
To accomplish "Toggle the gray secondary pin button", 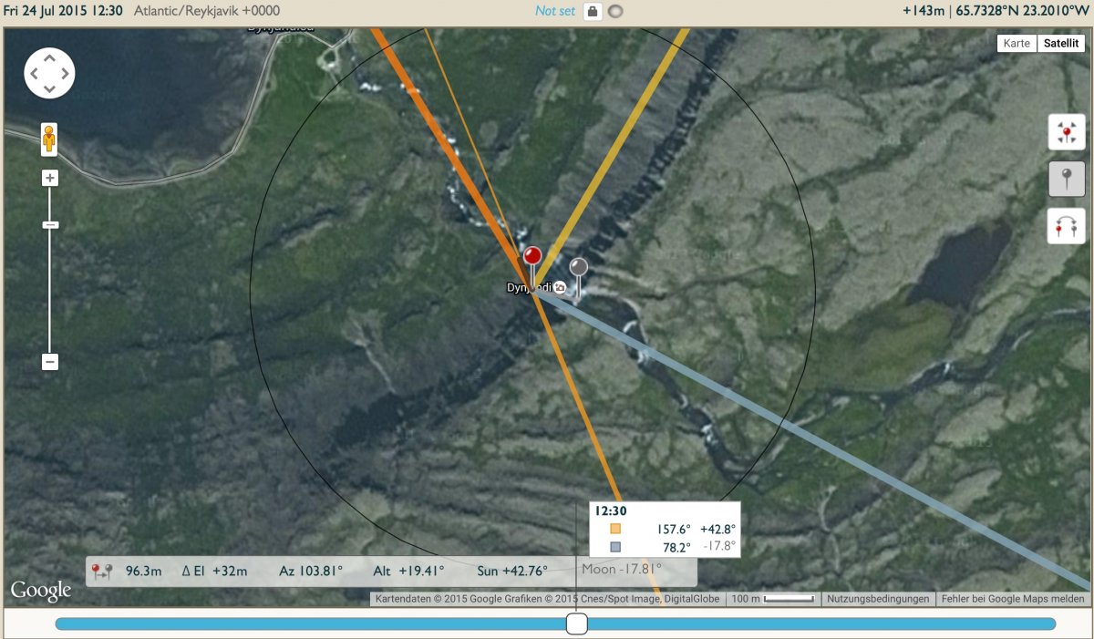I will [x=1067, y=179].
